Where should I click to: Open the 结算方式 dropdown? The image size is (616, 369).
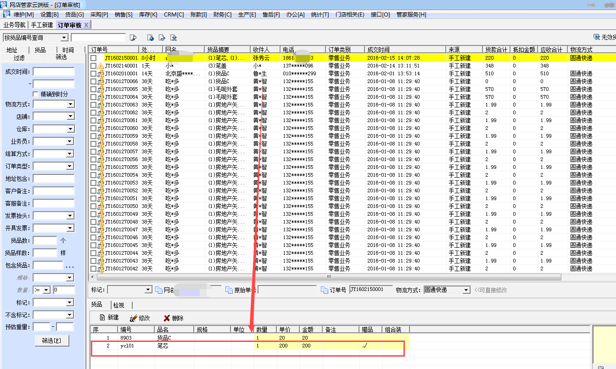70,154
